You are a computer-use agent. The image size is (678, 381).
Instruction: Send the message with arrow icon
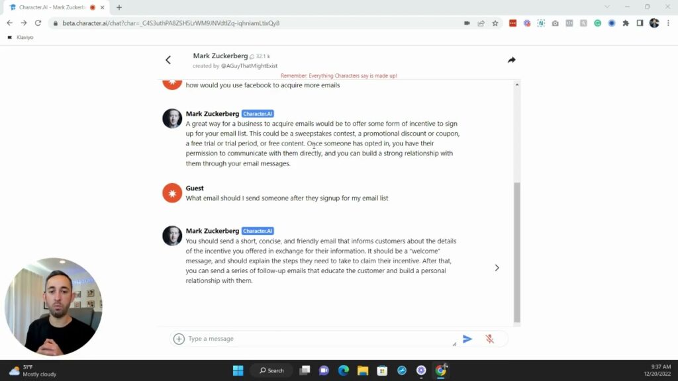tap(467, 339)
